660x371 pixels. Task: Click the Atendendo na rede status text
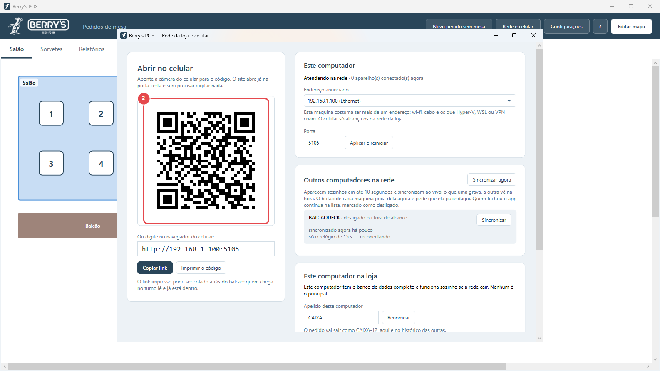pos(325,78)
